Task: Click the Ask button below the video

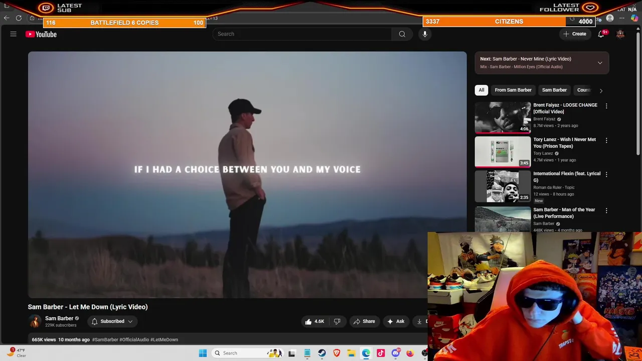Action: click(396, 321)
